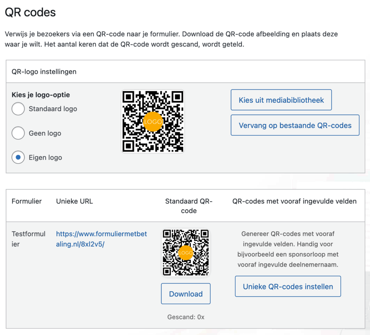Click the Testformulier row name
Screen dimensions: 370x335
(x=28, y=239)
